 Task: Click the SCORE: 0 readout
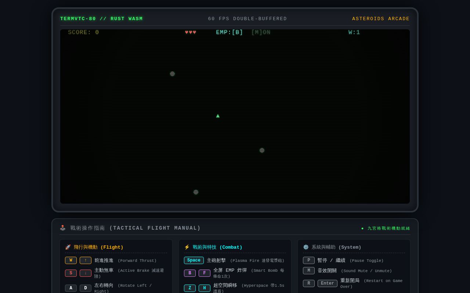[x=83, y=32]
